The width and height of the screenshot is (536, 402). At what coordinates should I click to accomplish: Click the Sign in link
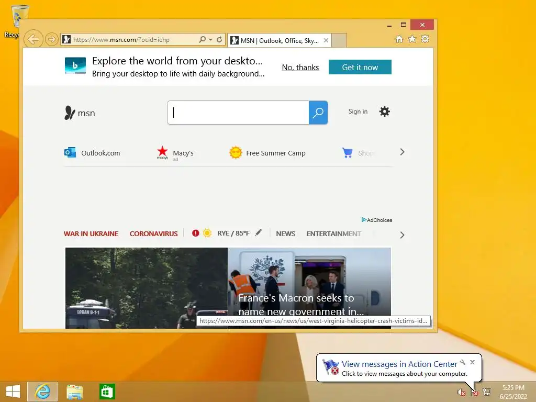358,111
